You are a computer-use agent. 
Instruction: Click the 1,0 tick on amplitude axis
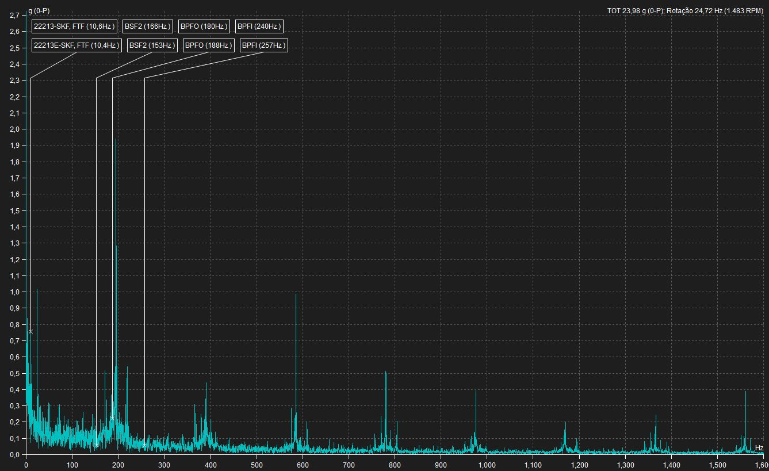(15, 292)
